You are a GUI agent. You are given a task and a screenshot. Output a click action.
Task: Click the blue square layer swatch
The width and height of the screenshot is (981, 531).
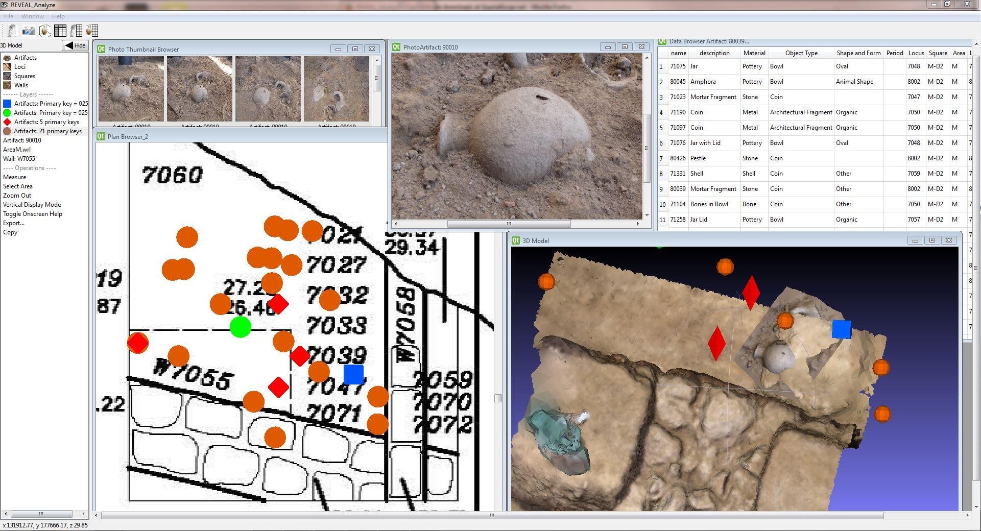(6, 103)
